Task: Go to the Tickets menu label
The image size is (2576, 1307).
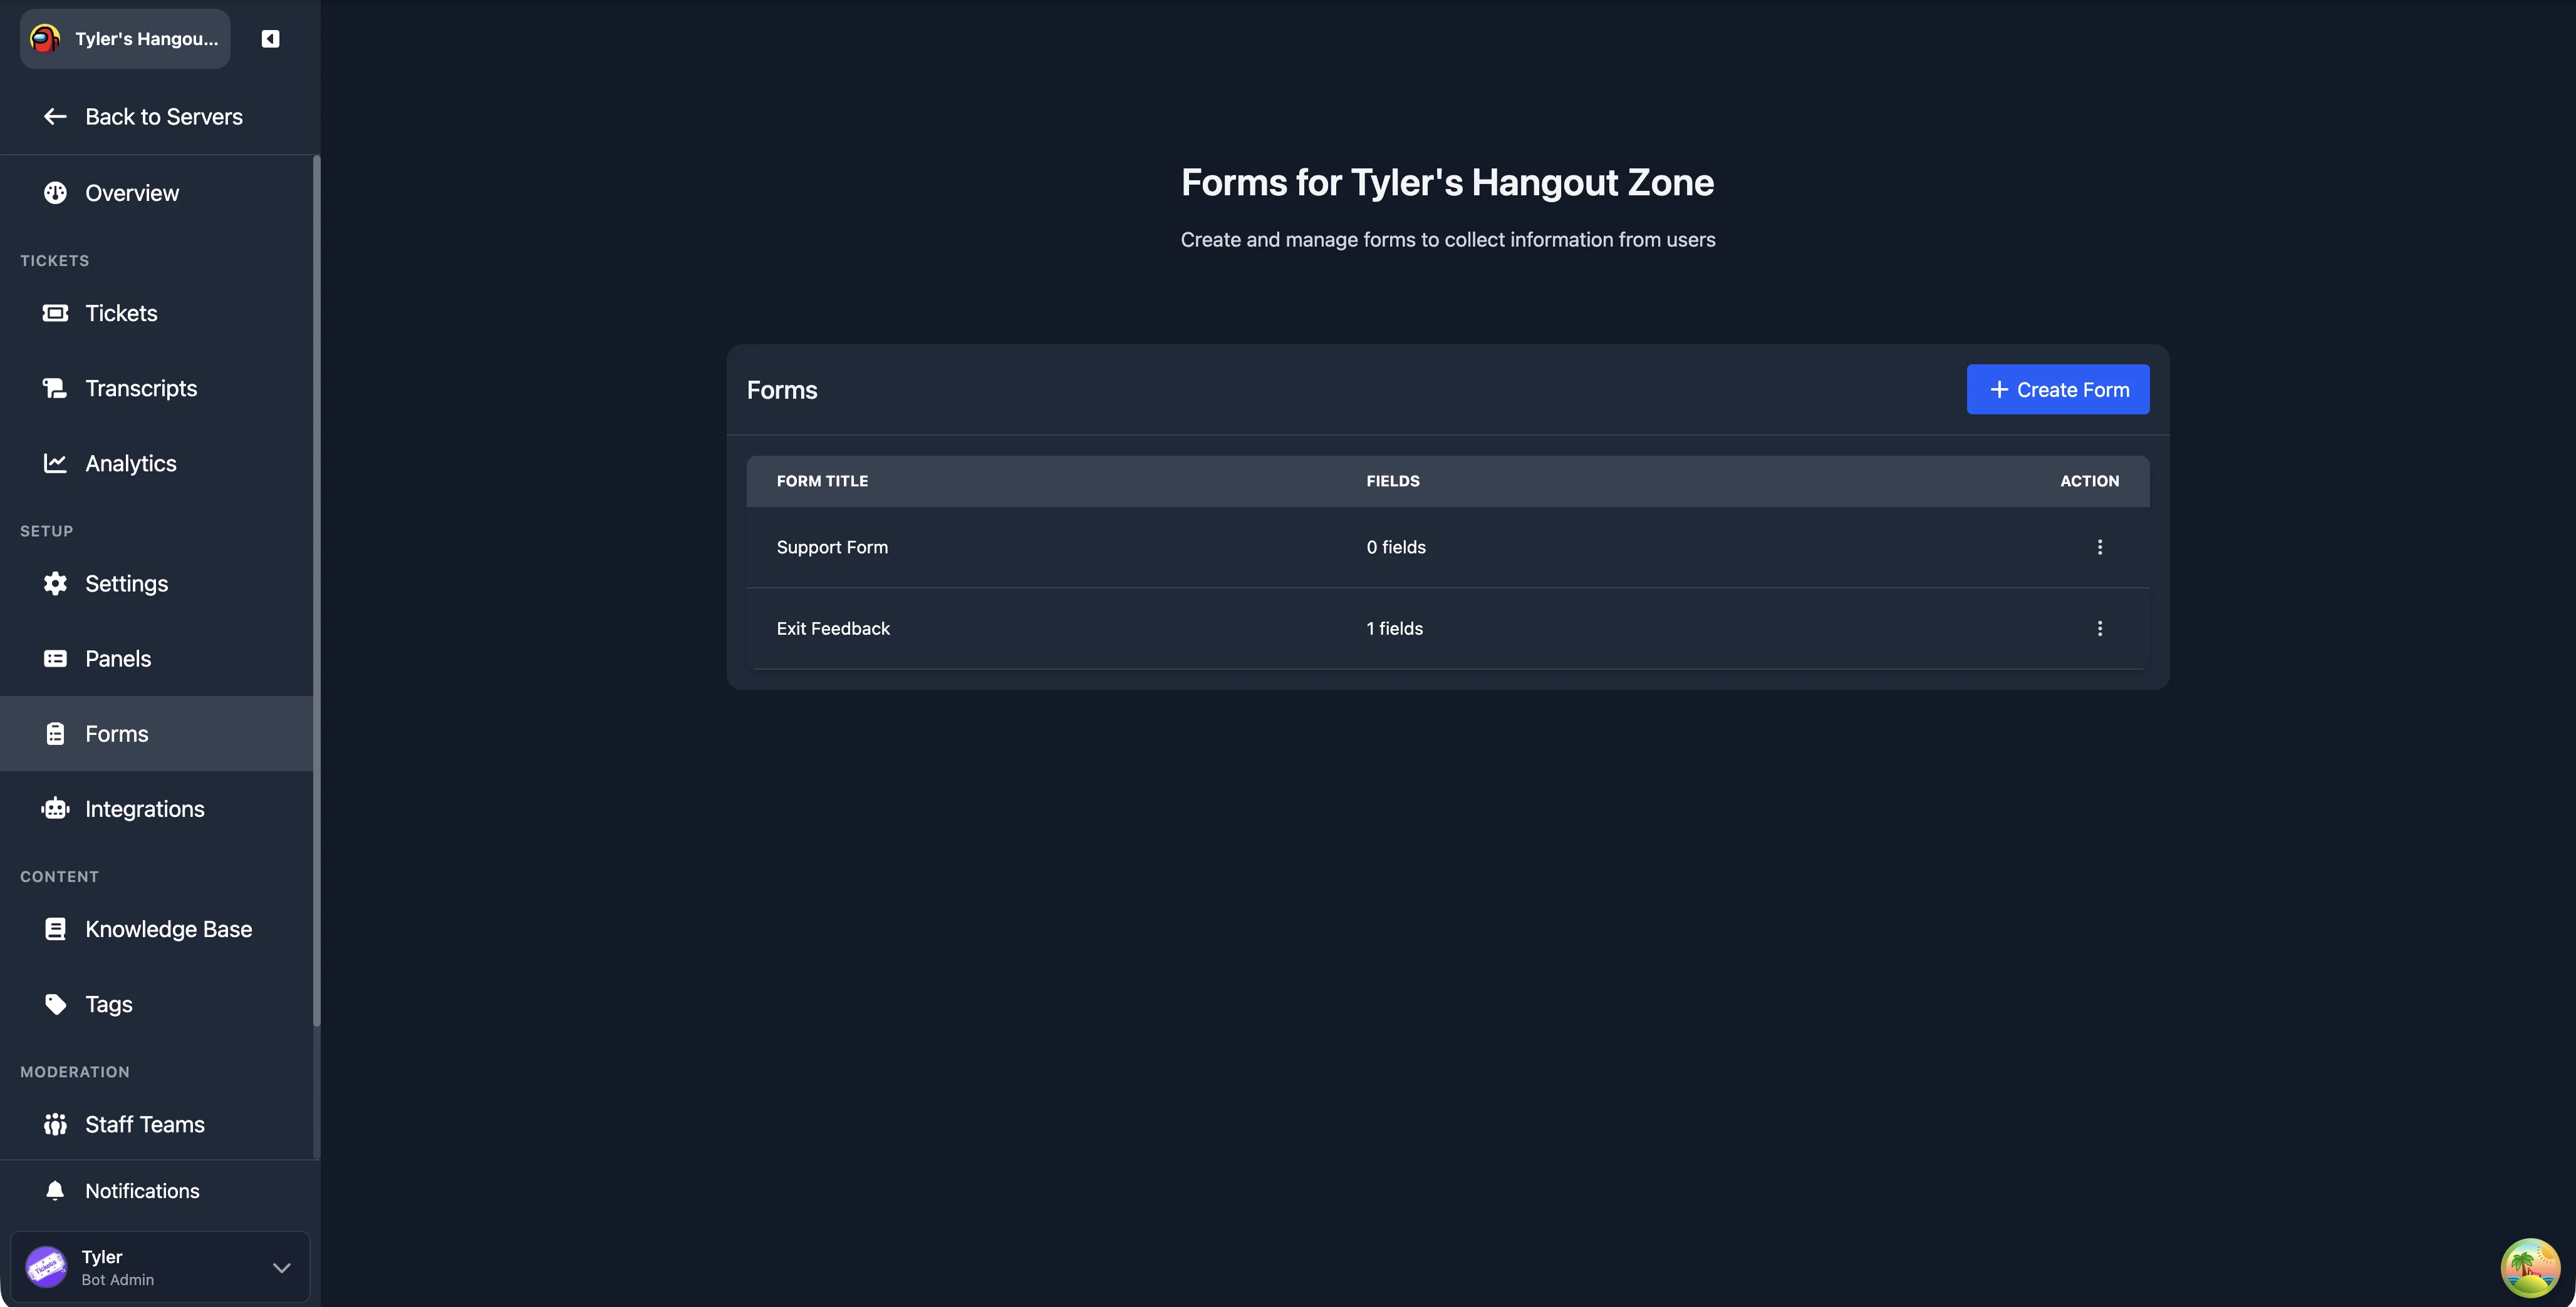Action: (121, 313)
